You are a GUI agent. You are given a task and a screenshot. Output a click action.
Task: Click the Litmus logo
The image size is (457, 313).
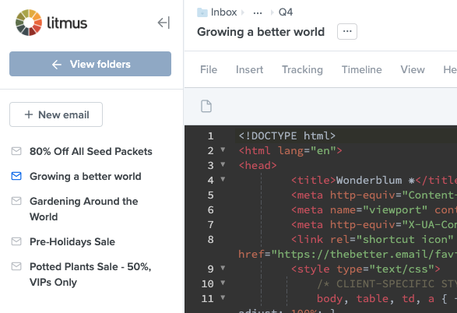51,23
